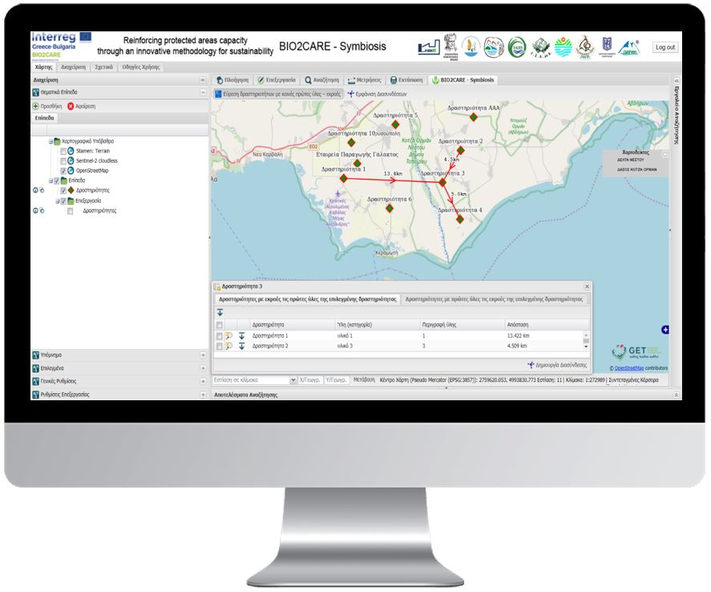Collapse the Επεξεργασία folder tree node
Image resolution: width=711 pixels, height=592 pixels.
click(x=58, y=201)
